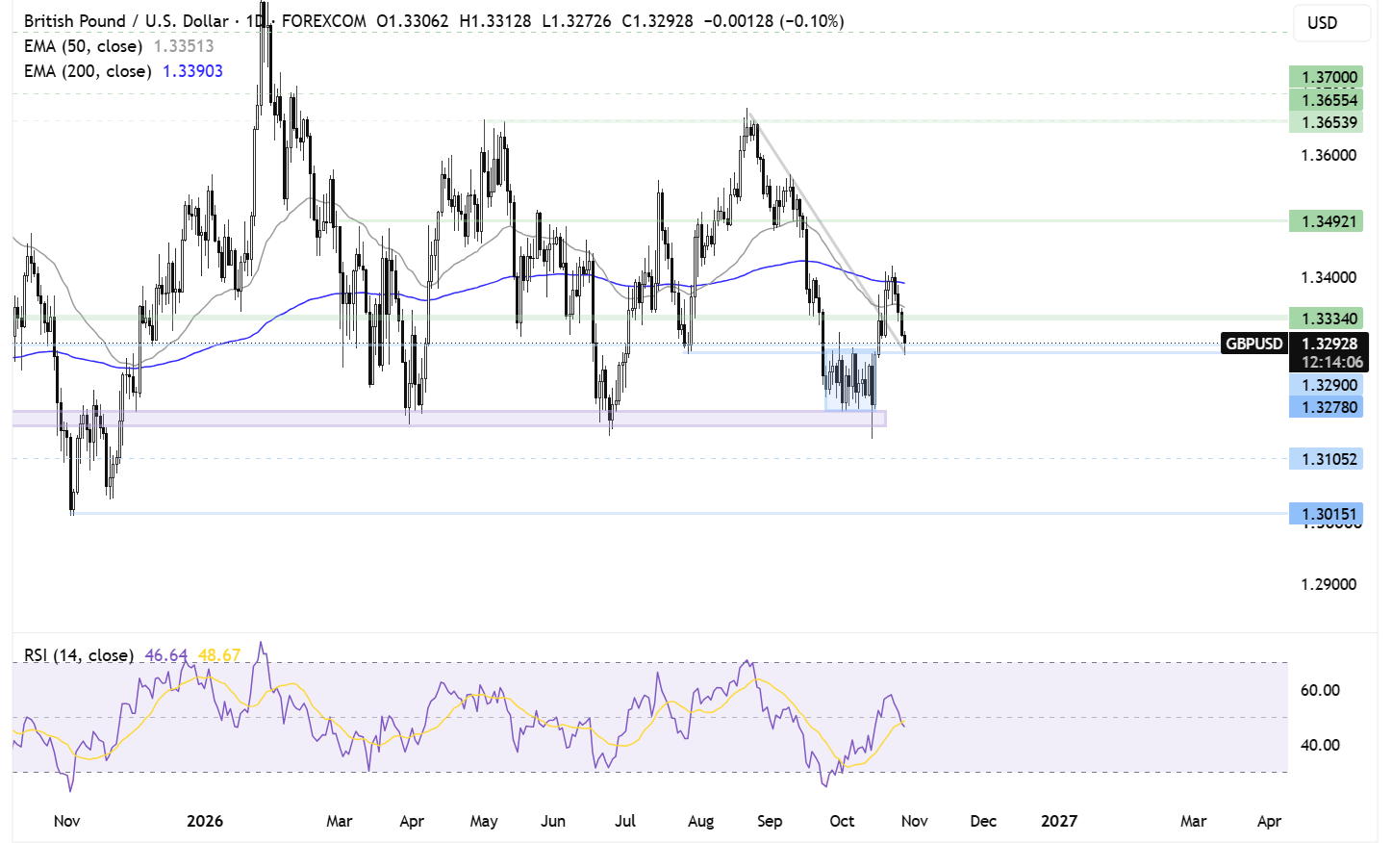
Task: Click the 1.33340 price level label
Action: tap(1327, 319)
